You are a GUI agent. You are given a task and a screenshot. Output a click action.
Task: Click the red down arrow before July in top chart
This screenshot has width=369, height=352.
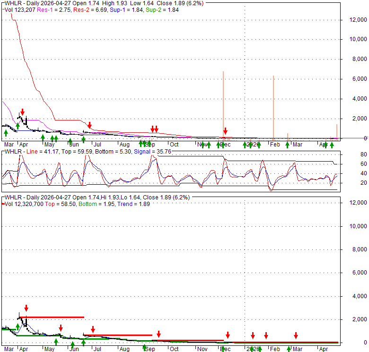click(89, 125)
